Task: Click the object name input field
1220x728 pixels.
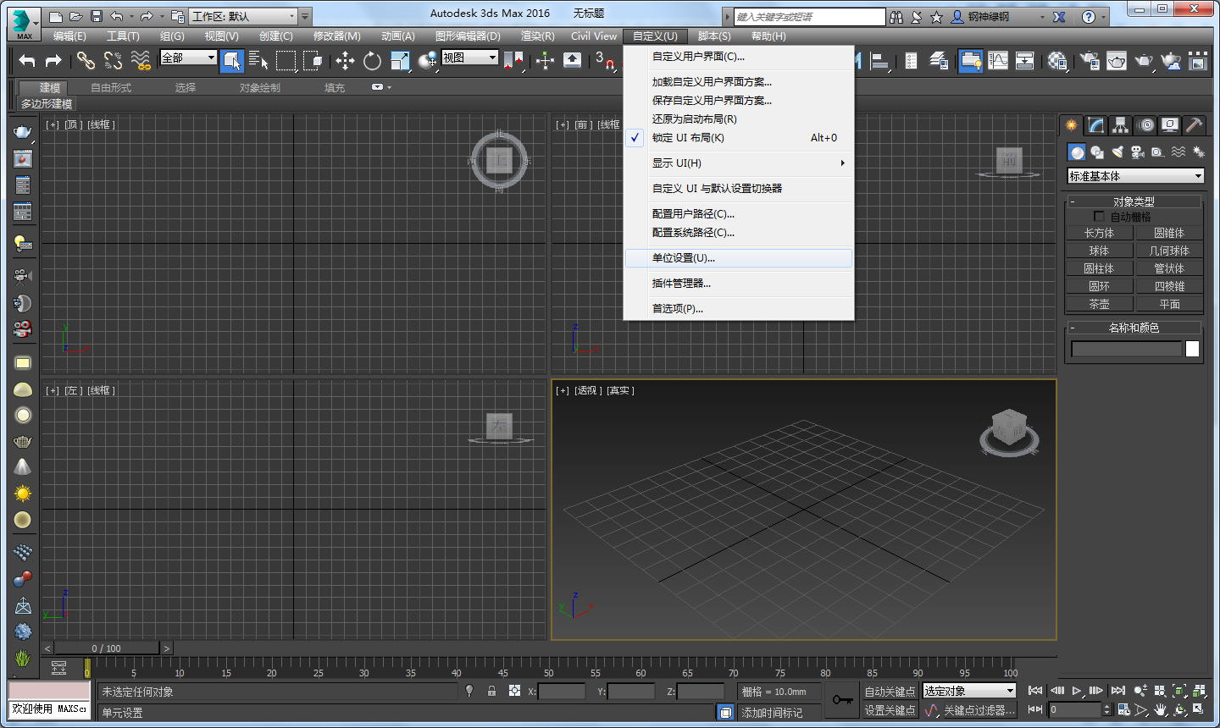Action: click(x=1126, y=349)
